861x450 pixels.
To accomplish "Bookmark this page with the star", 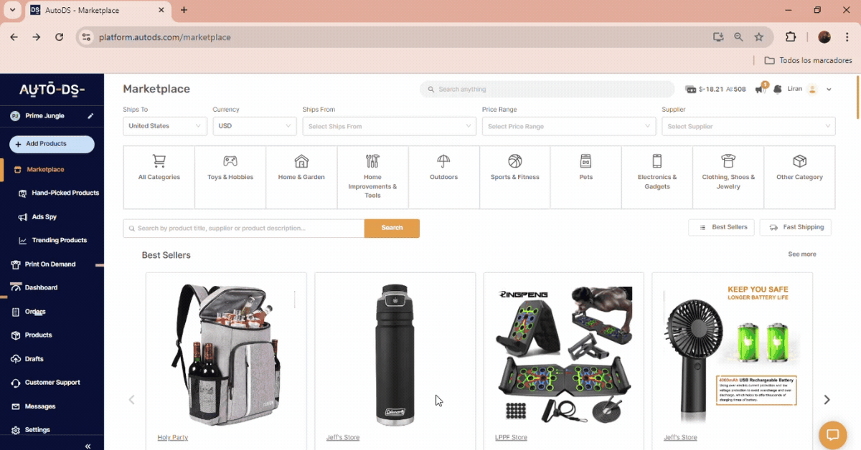I will 759,37.
